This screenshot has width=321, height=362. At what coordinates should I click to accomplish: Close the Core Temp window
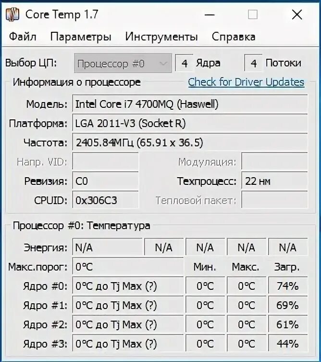pos(297,15)
